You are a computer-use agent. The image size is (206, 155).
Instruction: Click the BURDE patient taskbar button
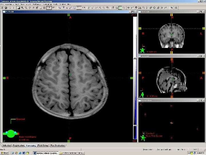[46, 153]
